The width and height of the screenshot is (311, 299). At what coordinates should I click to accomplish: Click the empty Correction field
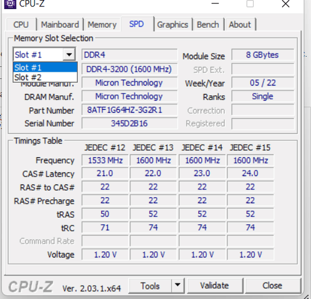(x=262, y=110)
